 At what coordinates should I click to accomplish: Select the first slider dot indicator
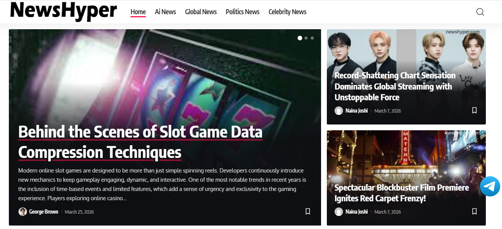300,38
